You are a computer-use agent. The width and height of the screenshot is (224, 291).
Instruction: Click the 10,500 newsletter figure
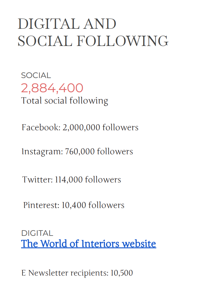pyautogui.click(x=122, y=273)
